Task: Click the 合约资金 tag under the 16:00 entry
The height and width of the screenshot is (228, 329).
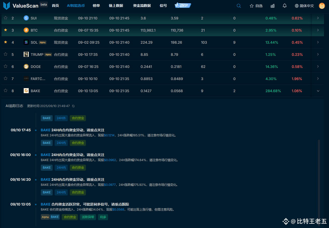Action: tap(78, 167)
